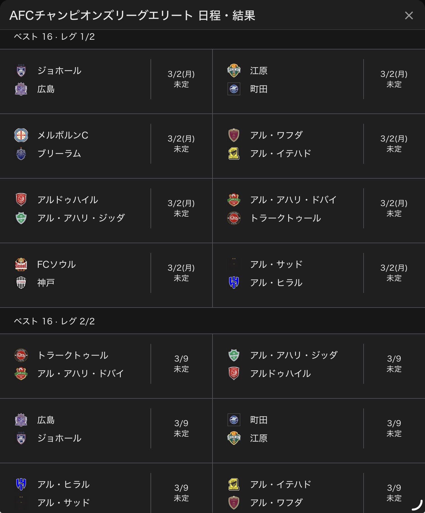Image resolution: width=425 pixels, height=513 pixels.
Task: Click Sanfrecce Hiroshima crest in Leg 2/2 section
Action: [x=21, y=420]
